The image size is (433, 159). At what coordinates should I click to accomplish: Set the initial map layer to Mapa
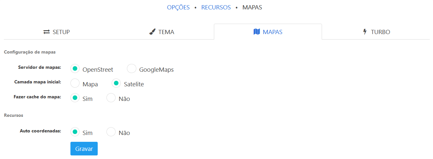click(75, 83)
